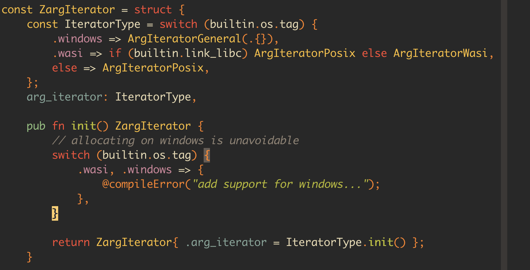Viewport: 530px width, 270px height.
Task: Click the pub keyword before fn
Action: [x=36, y=126]
